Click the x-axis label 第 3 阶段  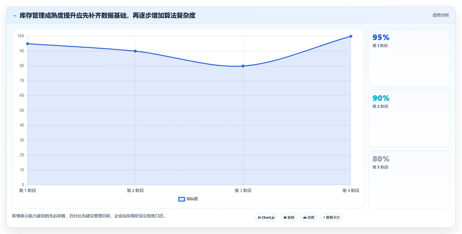tap(243, 190)
